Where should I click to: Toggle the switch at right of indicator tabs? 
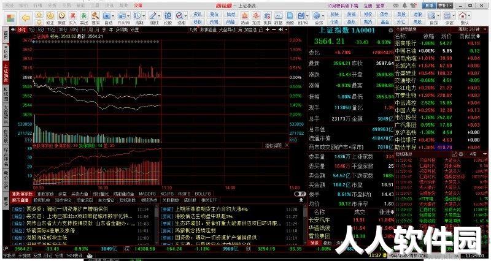pyautogui.click(x=300, y=194)
